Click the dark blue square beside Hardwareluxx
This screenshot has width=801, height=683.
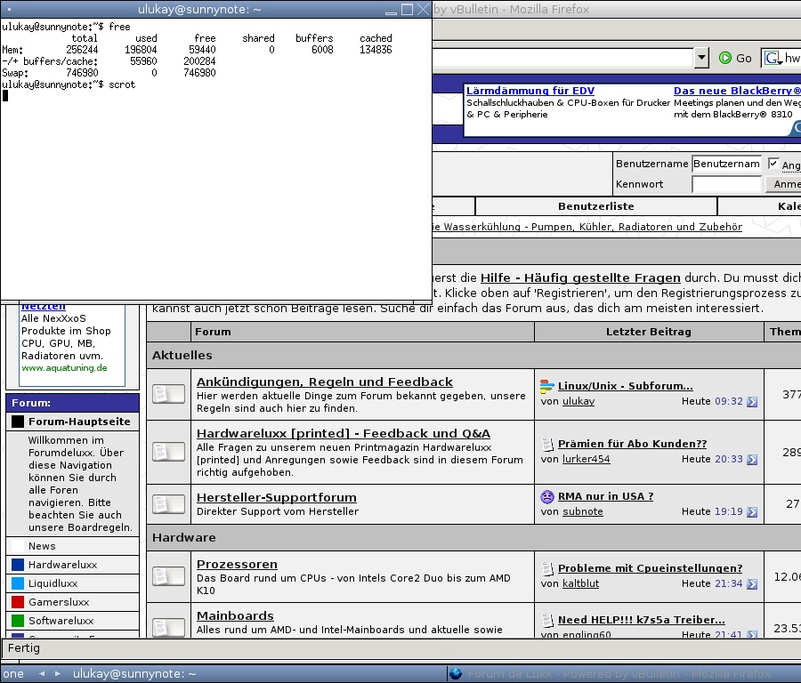point(18,565)
